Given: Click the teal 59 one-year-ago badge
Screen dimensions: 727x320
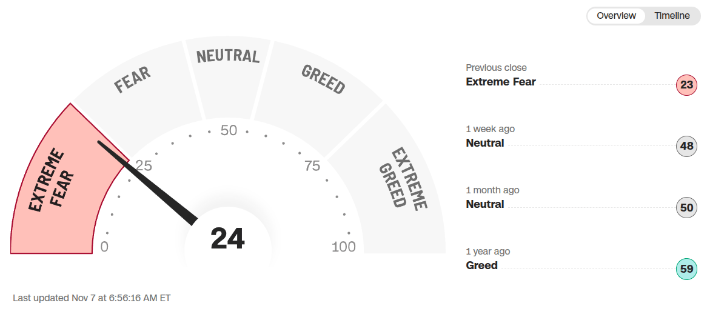Looking at the screenshot, I should [686, 269].
